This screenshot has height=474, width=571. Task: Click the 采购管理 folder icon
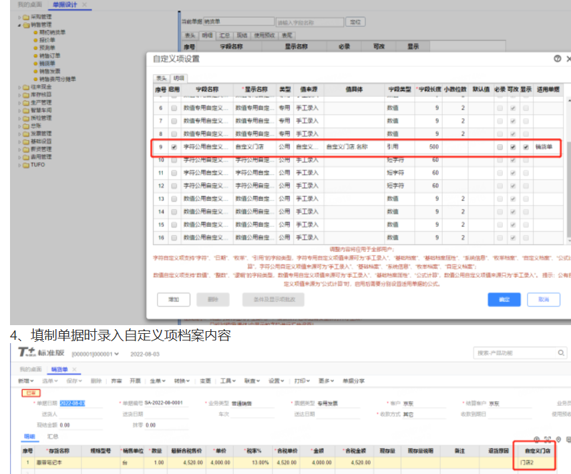(x=25, y=17)
